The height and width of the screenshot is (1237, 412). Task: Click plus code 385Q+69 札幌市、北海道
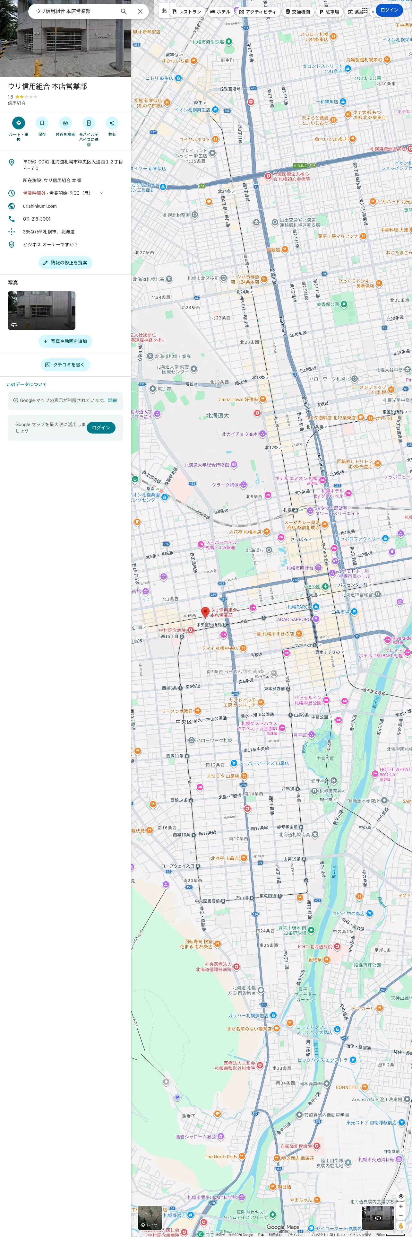(49, 232)
